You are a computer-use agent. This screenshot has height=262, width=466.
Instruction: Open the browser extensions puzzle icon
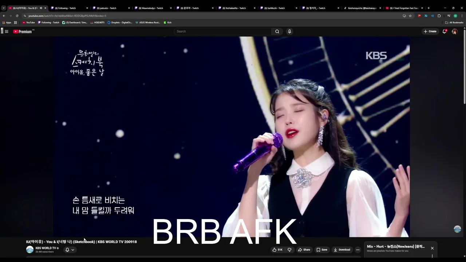[439, 16]
